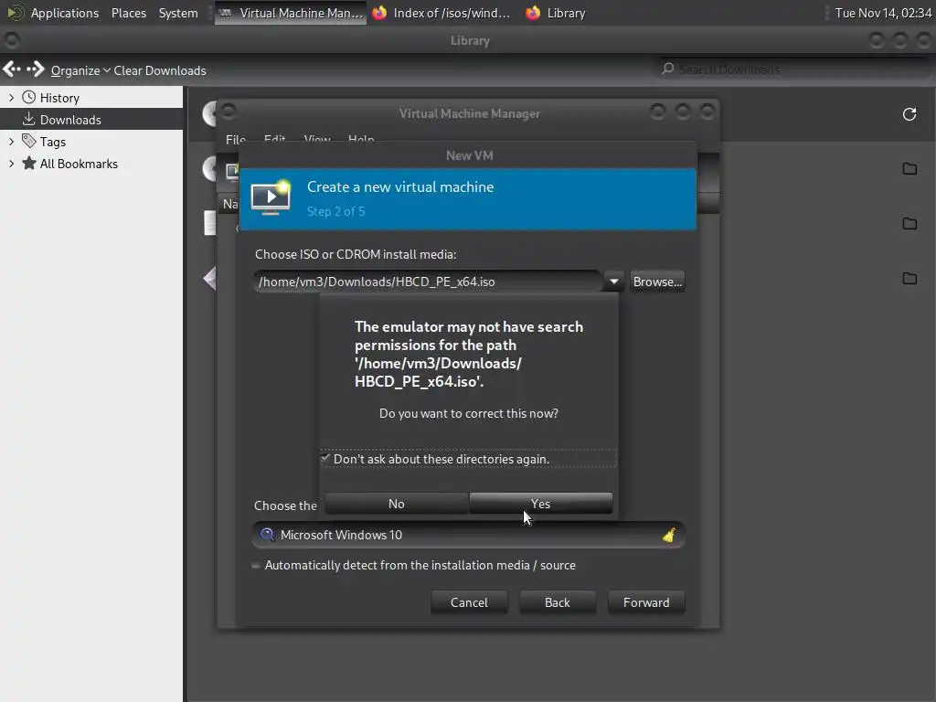This screenshot has height=702, width=936.
Task: Click the History clock icon
Action: tap(28, 97)
